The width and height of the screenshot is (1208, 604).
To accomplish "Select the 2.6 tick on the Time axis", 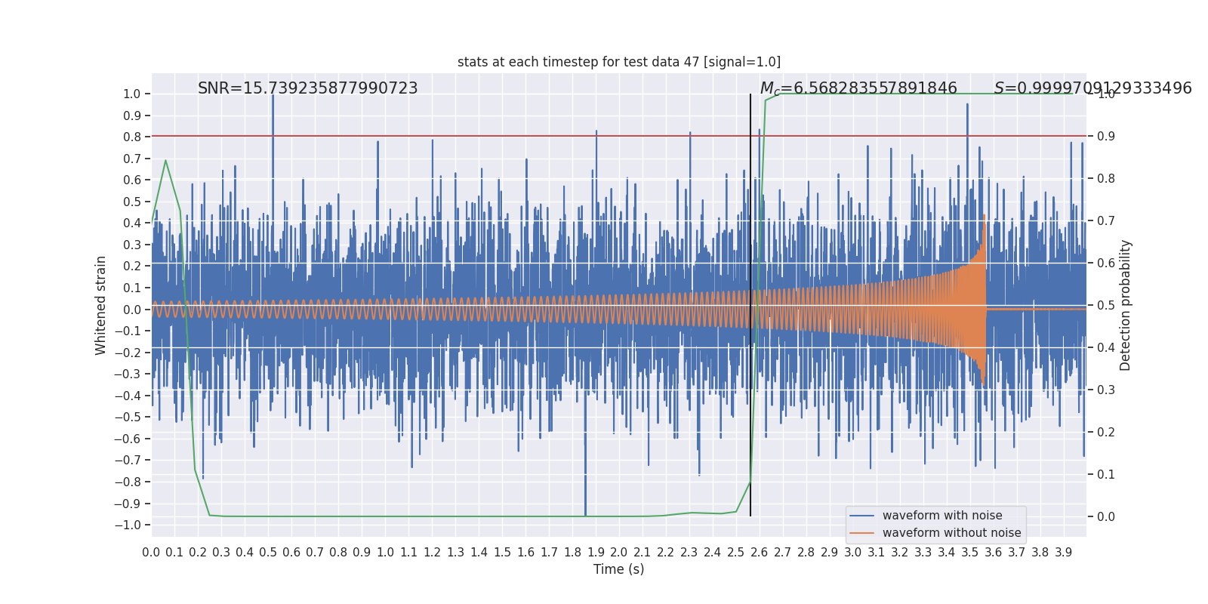I will [x=760, y=553].
